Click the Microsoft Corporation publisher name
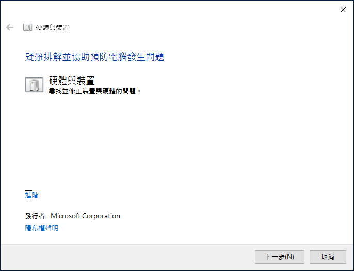The image size is (354, 271). (85, 216)
